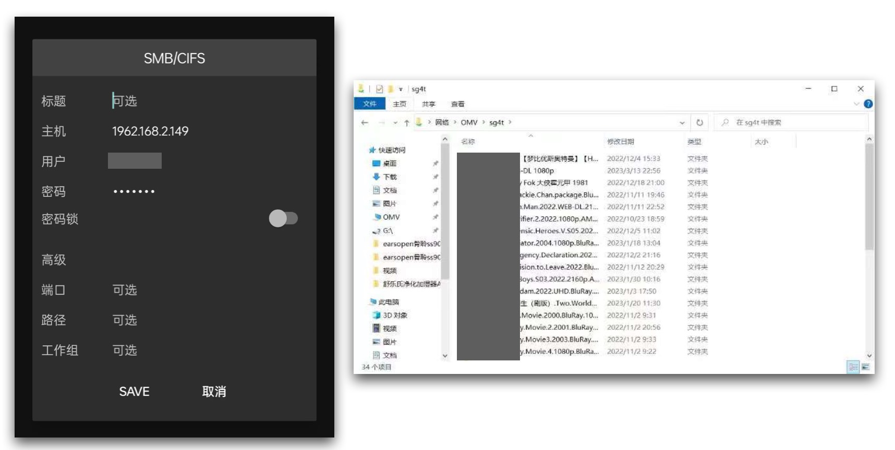Click the properties checkmark icon in Explorer title bar
This screenshot has width=895, height=450.
(379, 89)
